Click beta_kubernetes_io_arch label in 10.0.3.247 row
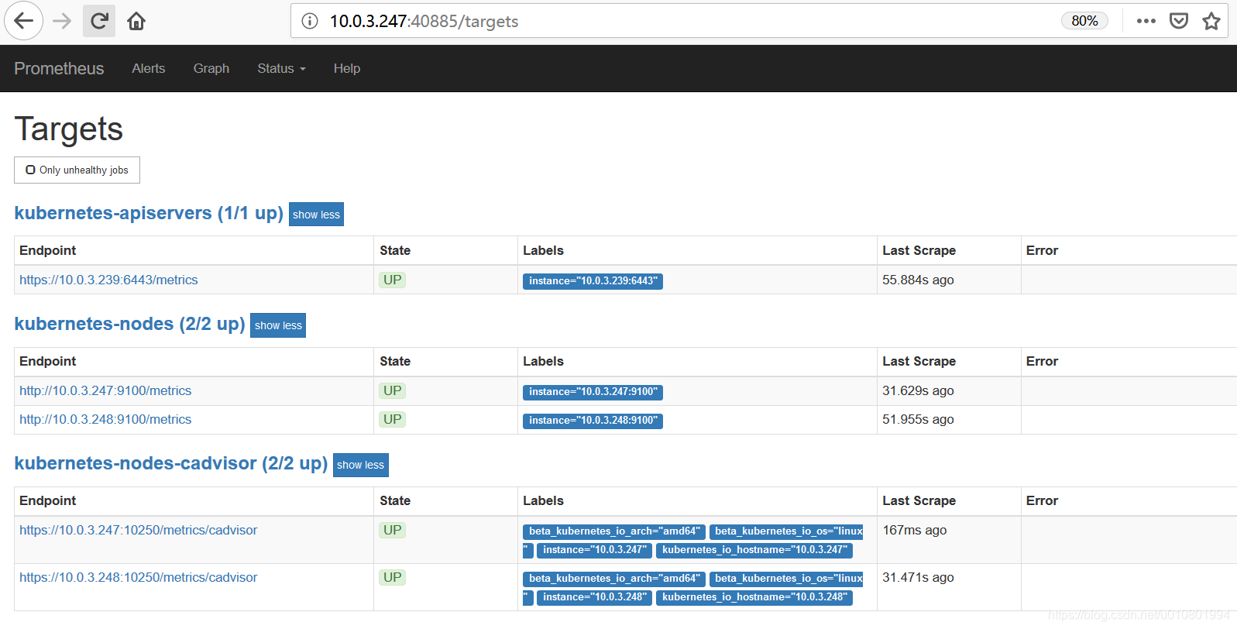Image resolution: width=1237 pixels, height=629 pixels. click(x=614, y=531)
